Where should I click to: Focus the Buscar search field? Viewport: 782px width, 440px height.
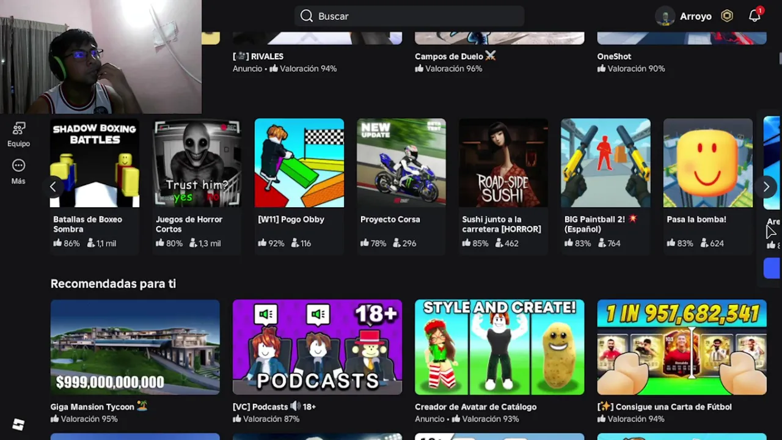(409, 16)
